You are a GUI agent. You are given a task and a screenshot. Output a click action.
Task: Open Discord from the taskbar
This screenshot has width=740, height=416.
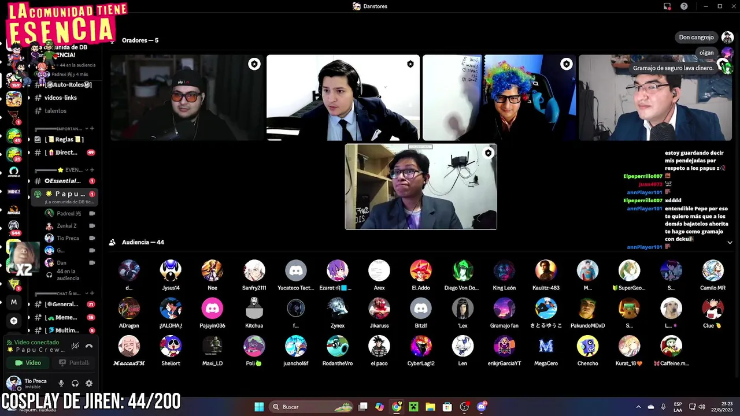tap(481, 407)
